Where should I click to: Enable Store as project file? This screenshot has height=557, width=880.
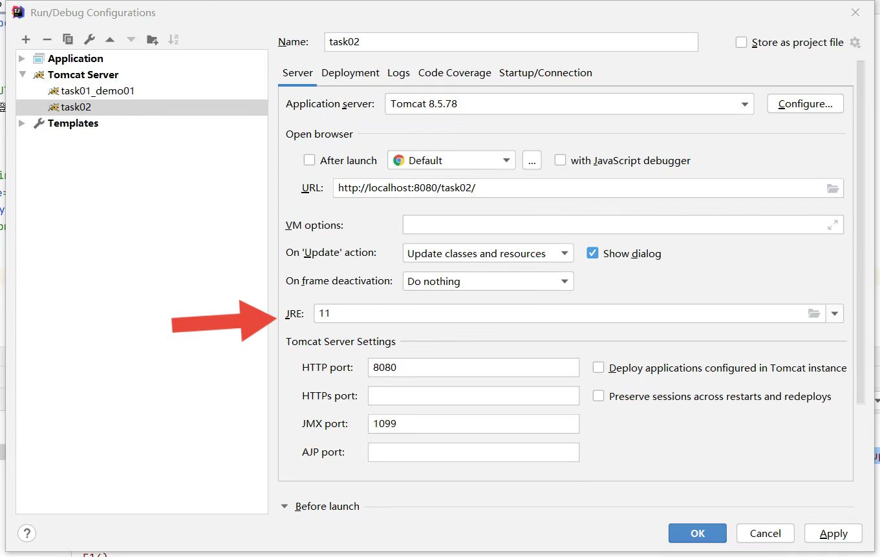pyautogui.click(x=742, y=42)
